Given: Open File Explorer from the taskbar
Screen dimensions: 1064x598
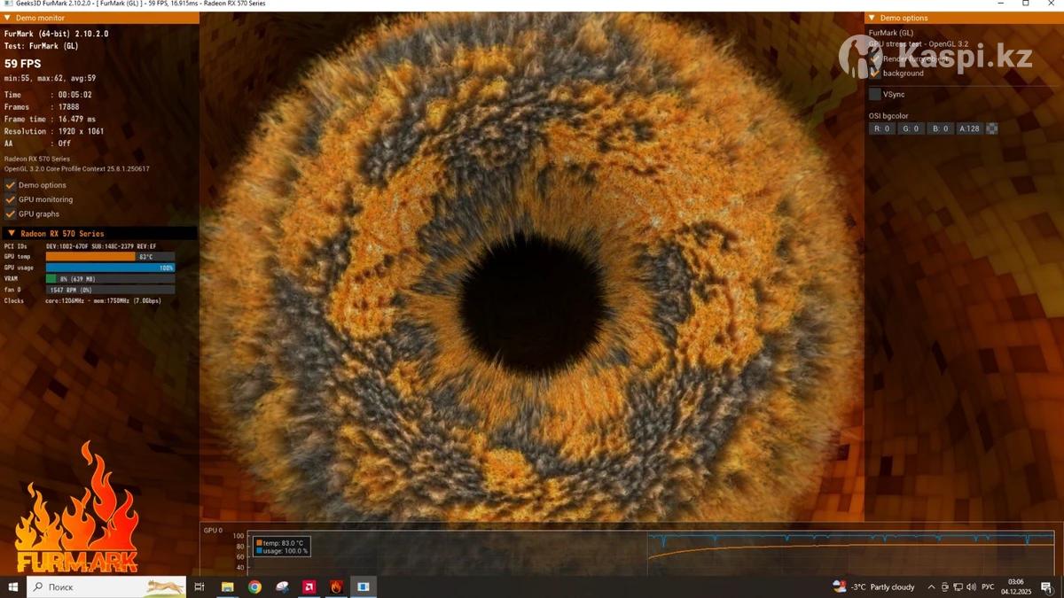Looking at the screenshot, I should pyautogui.click(x=227, y=586).
